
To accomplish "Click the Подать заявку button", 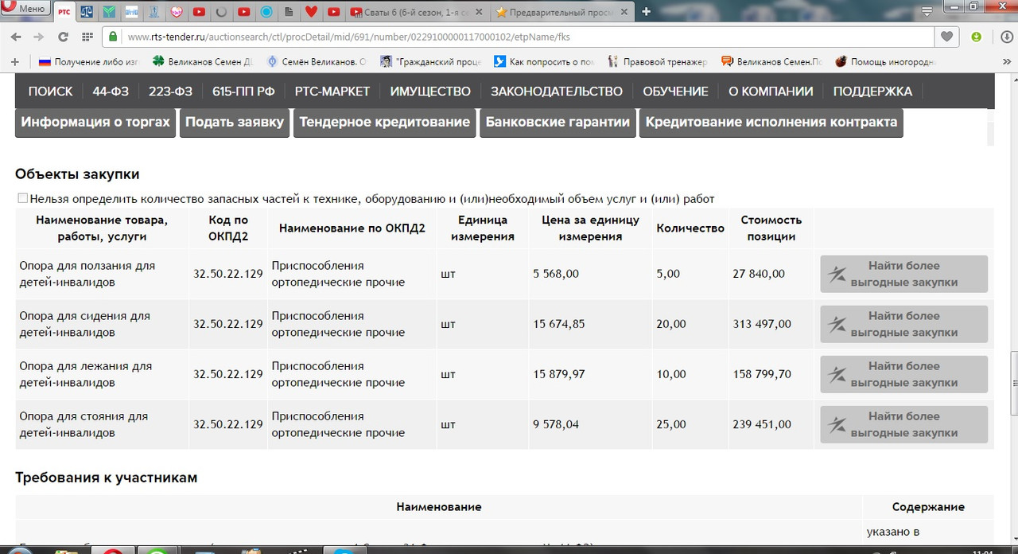I will (x=235, y=123).
